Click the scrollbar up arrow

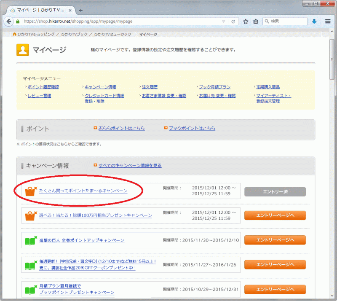click(332, 31)
